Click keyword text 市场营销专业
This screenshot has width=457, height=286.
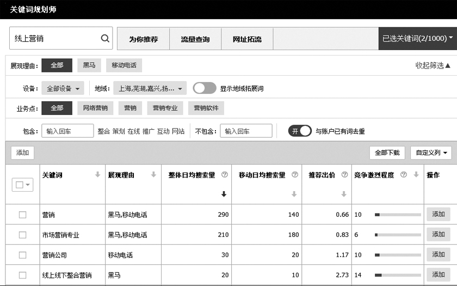(x=60, y=235)
